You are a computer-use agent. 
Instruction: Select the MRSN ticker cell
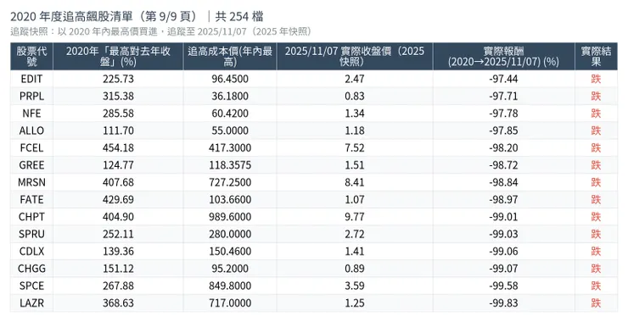tap(31, 182)
